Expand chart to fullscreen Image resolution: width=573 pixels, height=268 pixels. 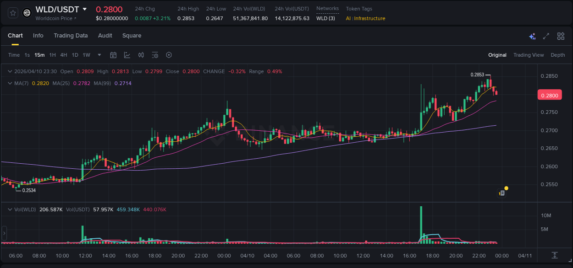point(546,36)
